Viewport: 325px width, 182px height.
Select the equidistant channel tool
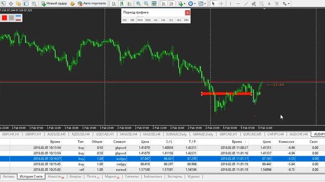(x=253, y=4)
